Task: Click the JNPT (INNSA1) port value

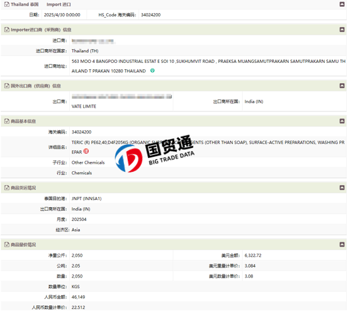Action: click(86, 199)
